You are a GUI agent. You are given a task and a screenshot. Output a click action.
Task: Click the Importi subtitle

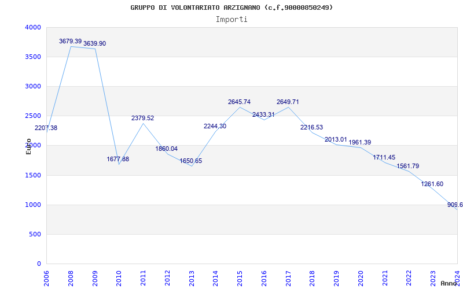(231, 20)
